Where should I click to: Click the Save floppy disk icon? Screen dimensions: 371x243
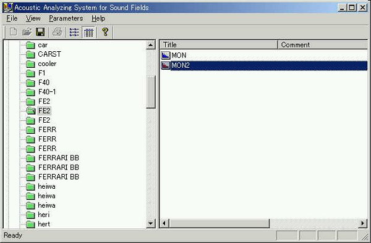point(40,32)
